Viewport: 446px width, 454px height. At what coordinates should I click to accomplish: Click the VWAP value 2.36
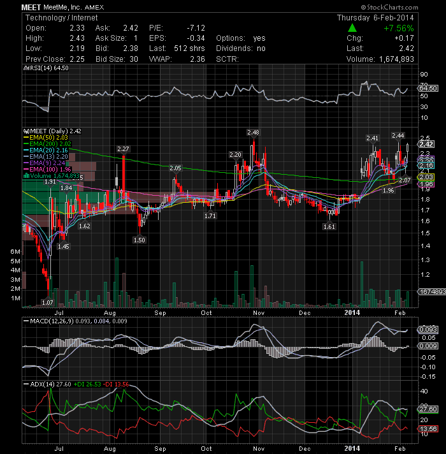point(198,59)
